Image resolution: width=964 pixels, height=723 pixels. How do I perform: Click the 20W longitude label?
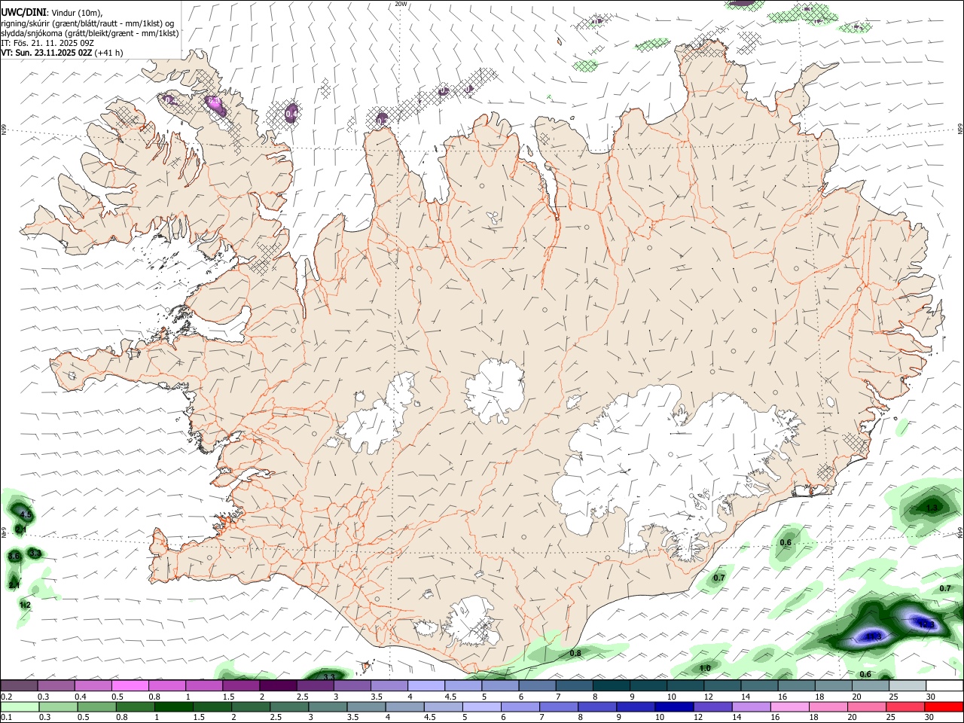point(401,4)
